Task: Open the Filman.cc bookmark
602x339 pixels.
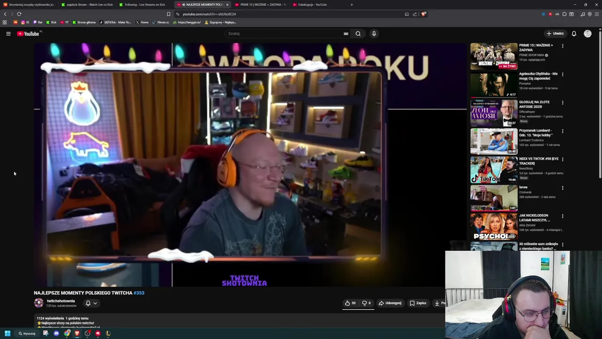Action: (161, 22)
